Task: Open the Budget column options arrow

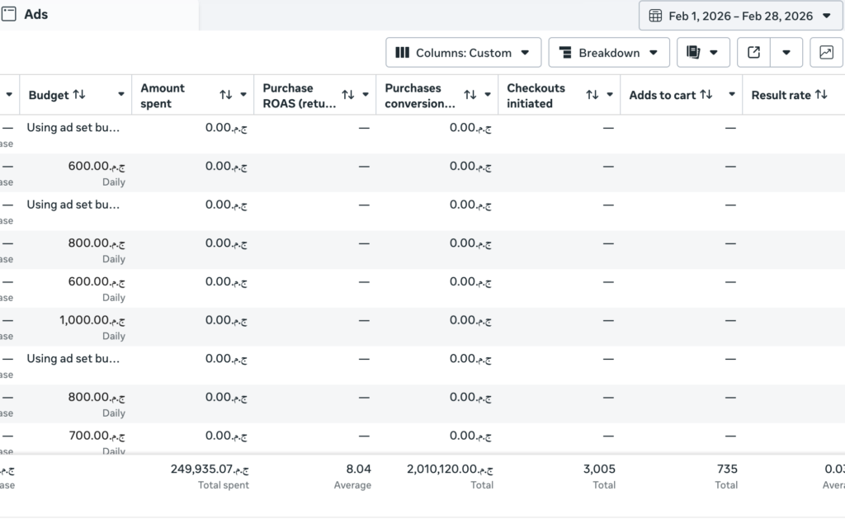Action: tap(121, 94)
